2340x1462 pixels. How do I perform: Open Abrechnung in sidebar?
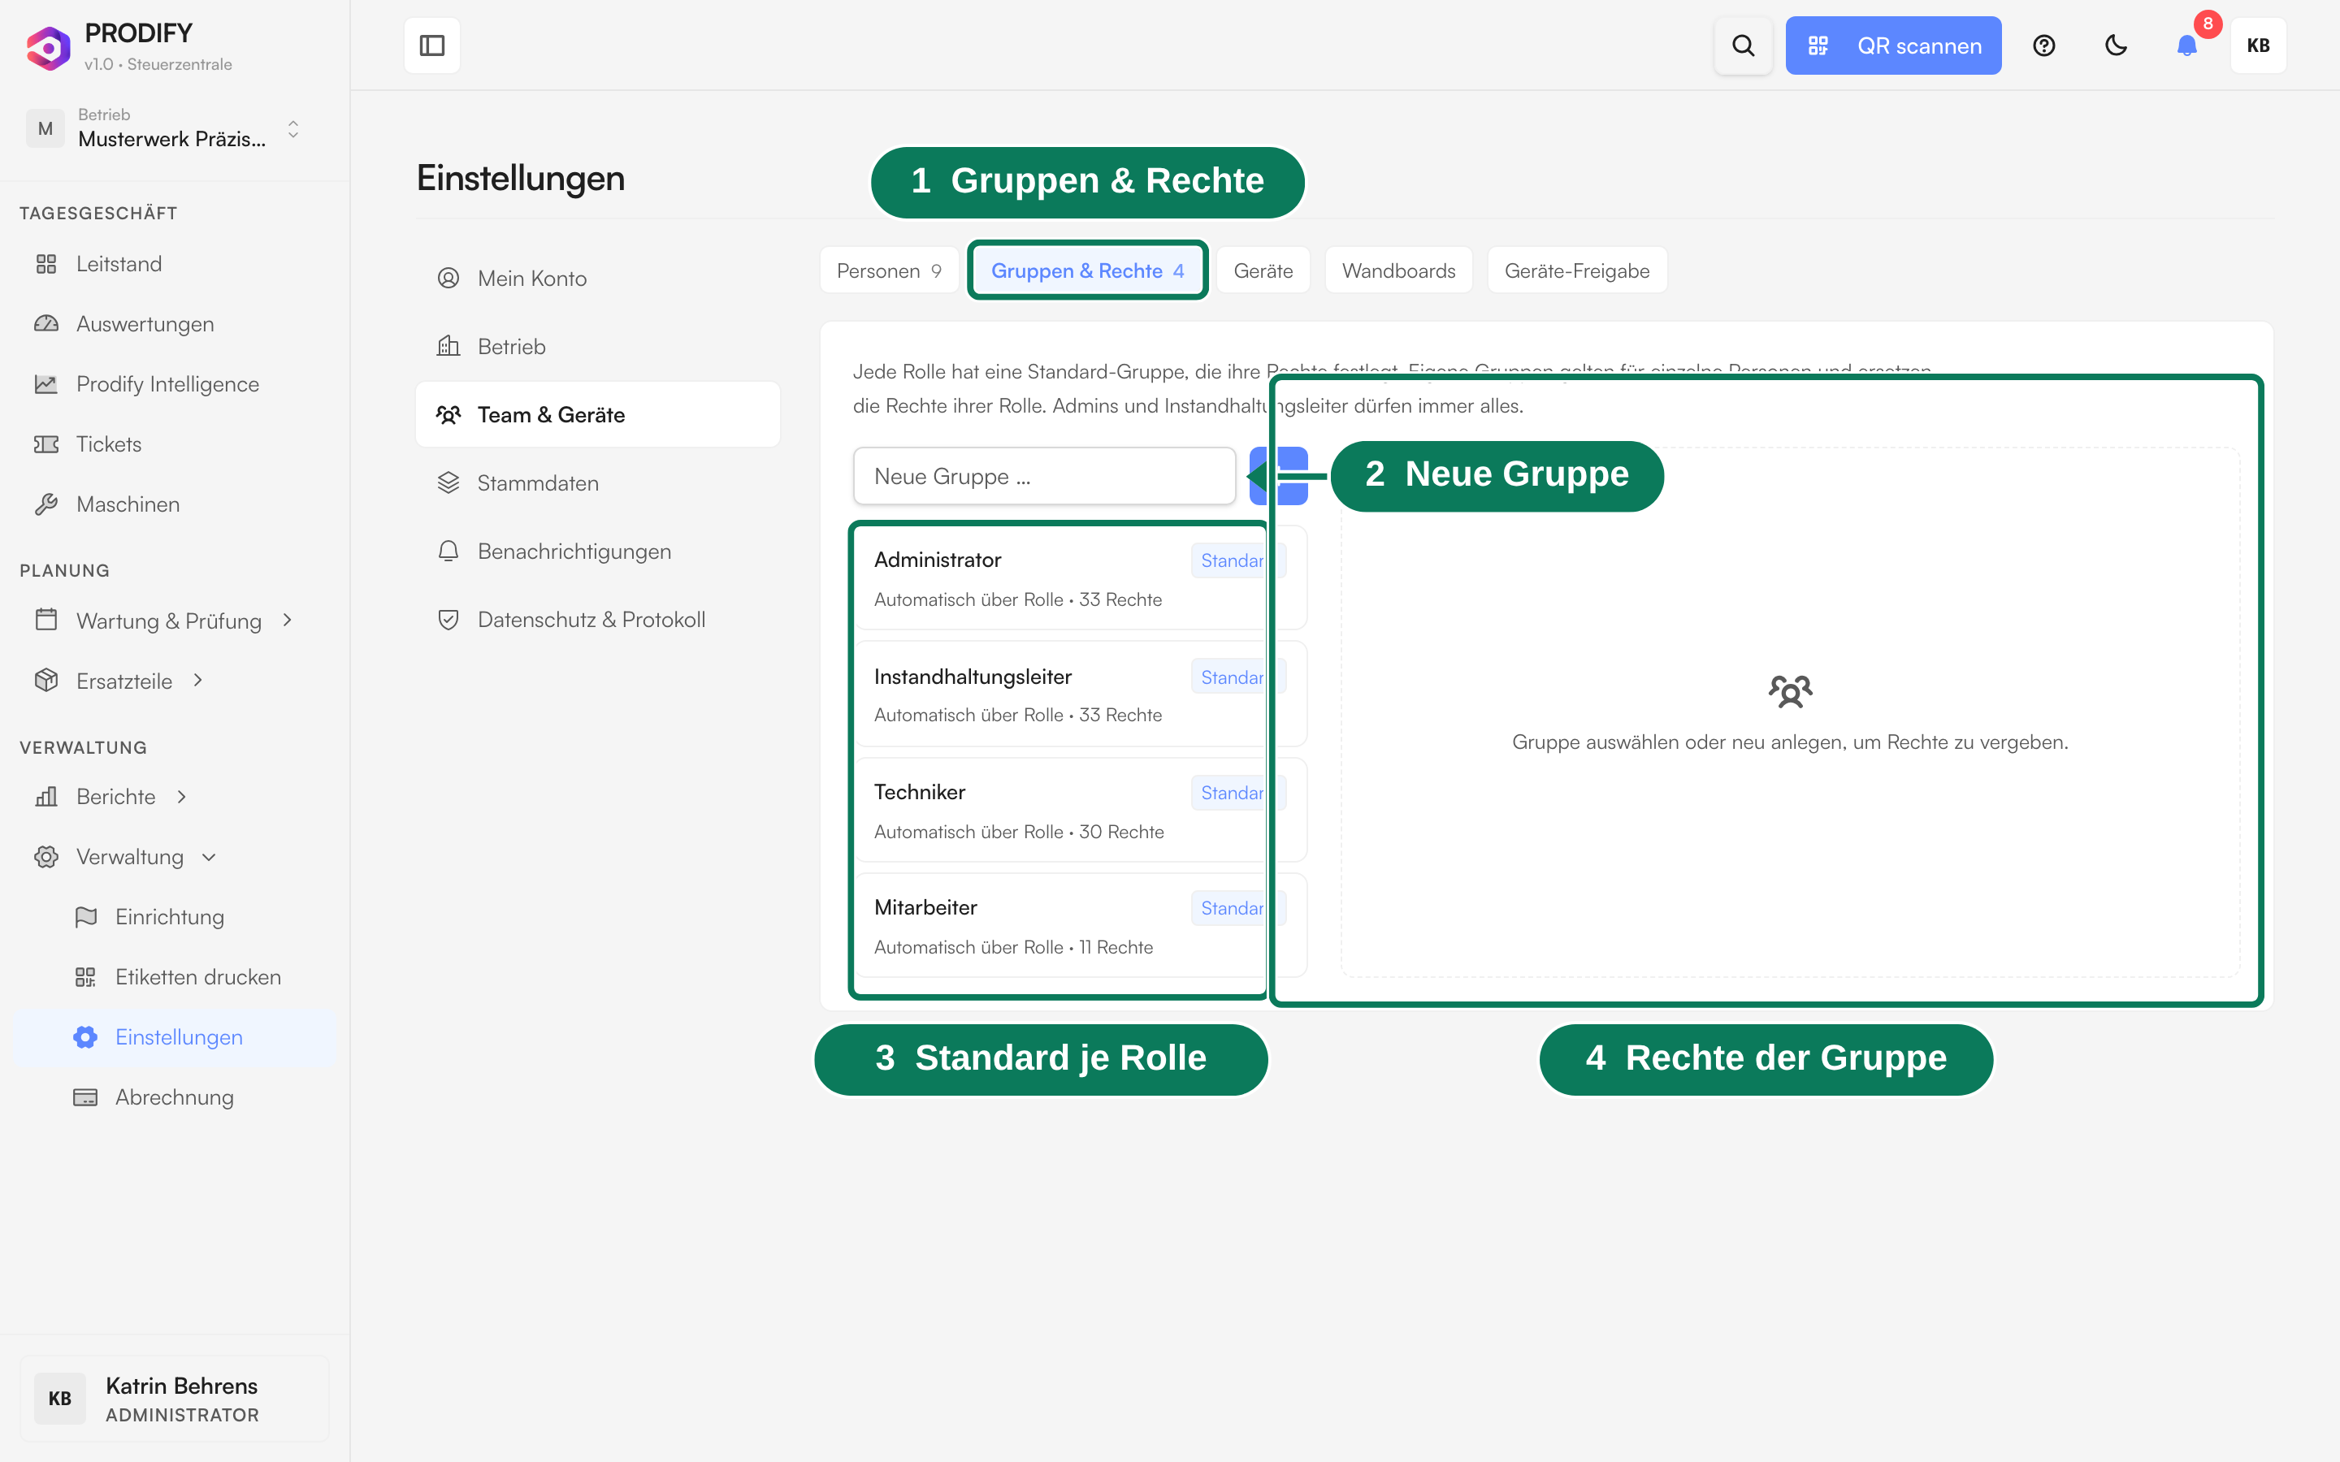[x=174, y=1096]
